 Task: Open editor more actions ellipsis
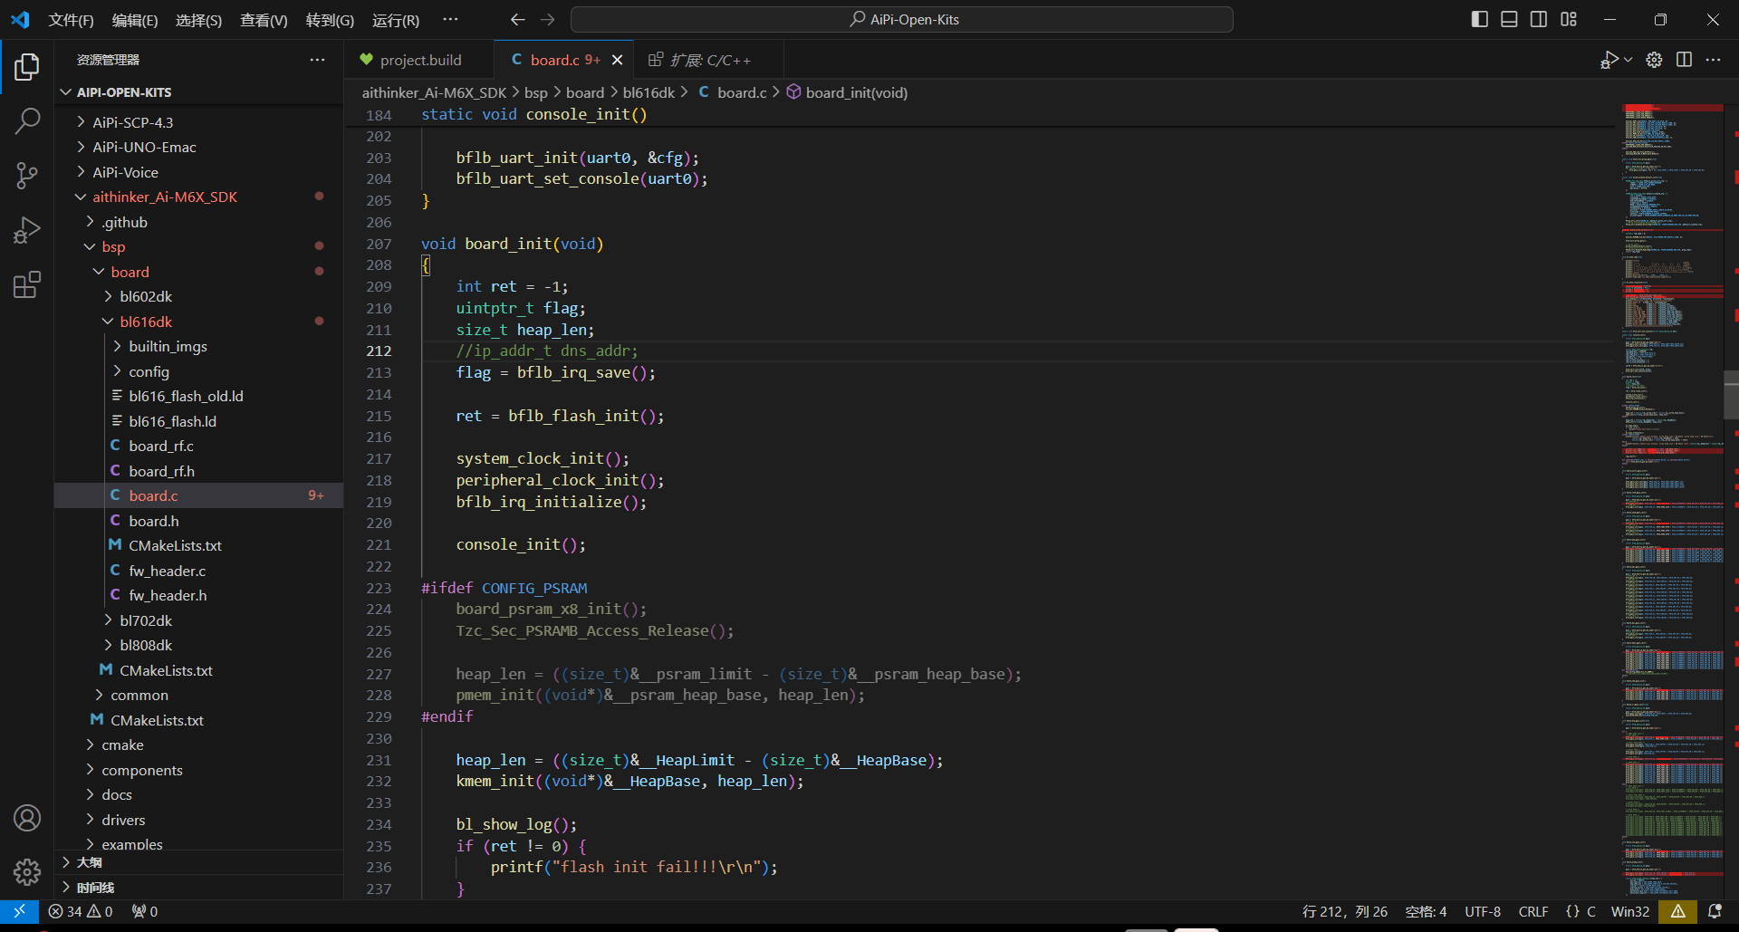point(1713,60)
